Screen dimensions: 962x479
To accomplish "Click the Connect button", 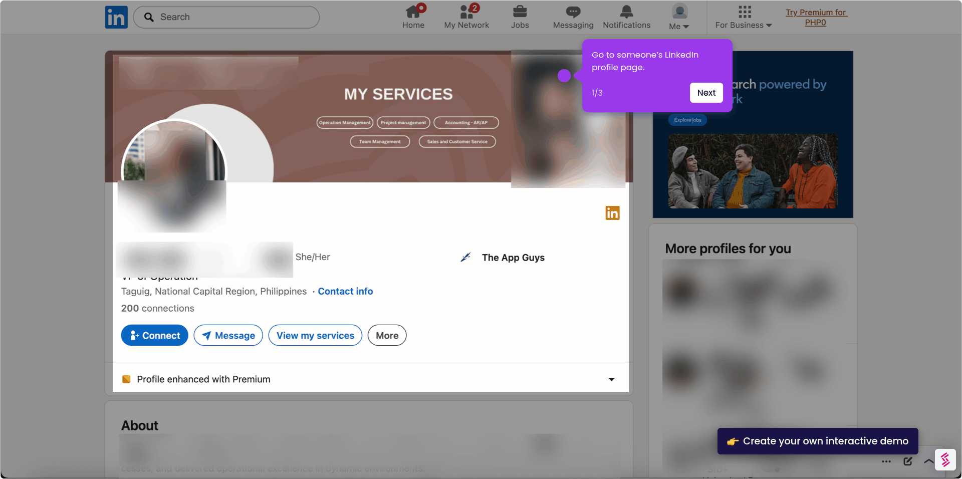I will (154, 335).
